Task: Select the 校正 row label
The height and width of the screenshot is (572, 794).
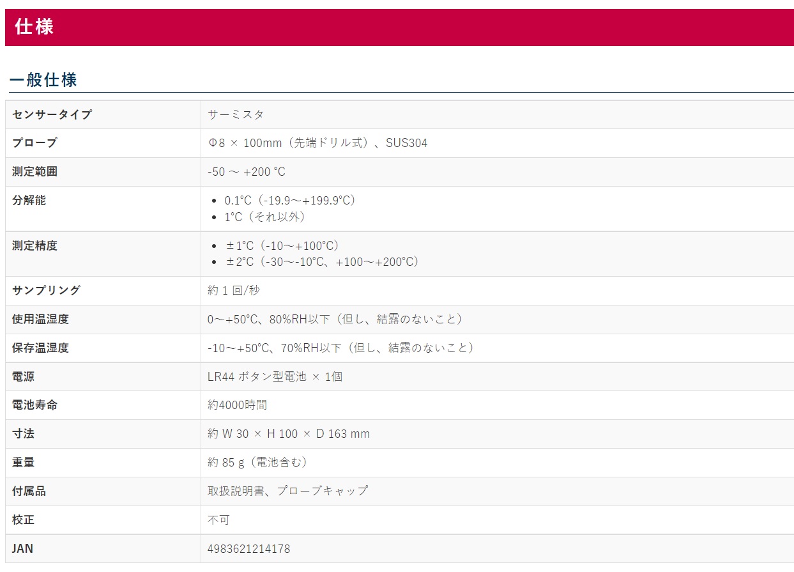Action: [x=23, y=520]
